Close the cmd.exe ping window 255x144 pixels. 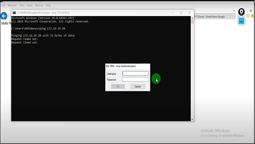(x=190, y=12)
